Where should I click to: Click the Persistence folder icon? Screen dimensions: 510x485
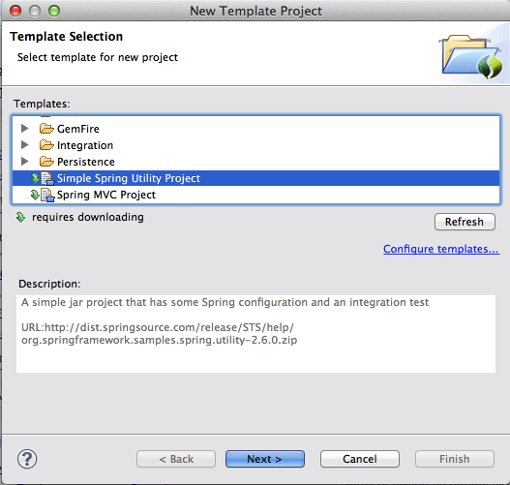[x=46, y=162]
